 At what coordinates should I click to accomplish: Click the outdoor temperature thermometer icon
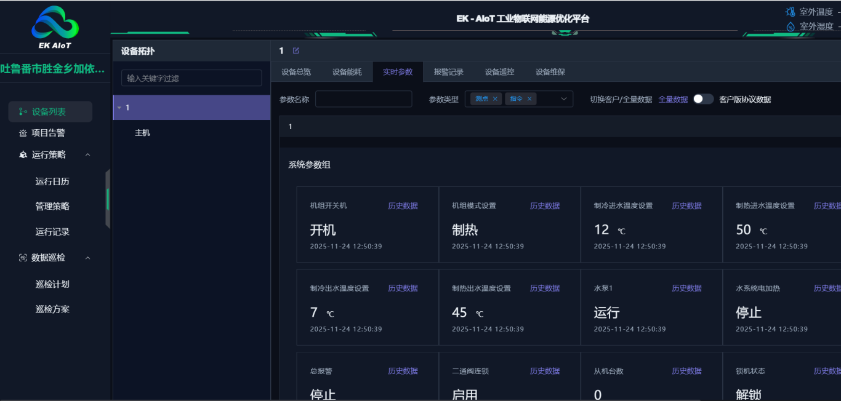[x=791, y=12]
